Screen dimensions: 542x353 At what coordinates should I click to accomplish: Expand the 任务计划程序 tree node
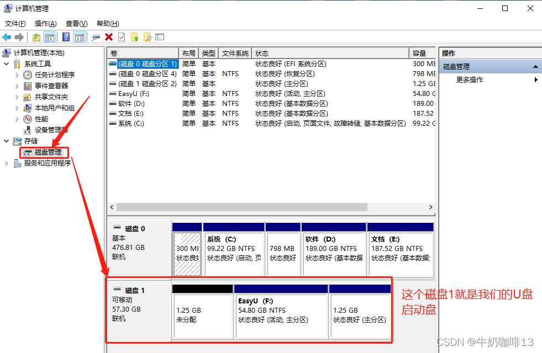pyautogui.click(x=17, y=75)
